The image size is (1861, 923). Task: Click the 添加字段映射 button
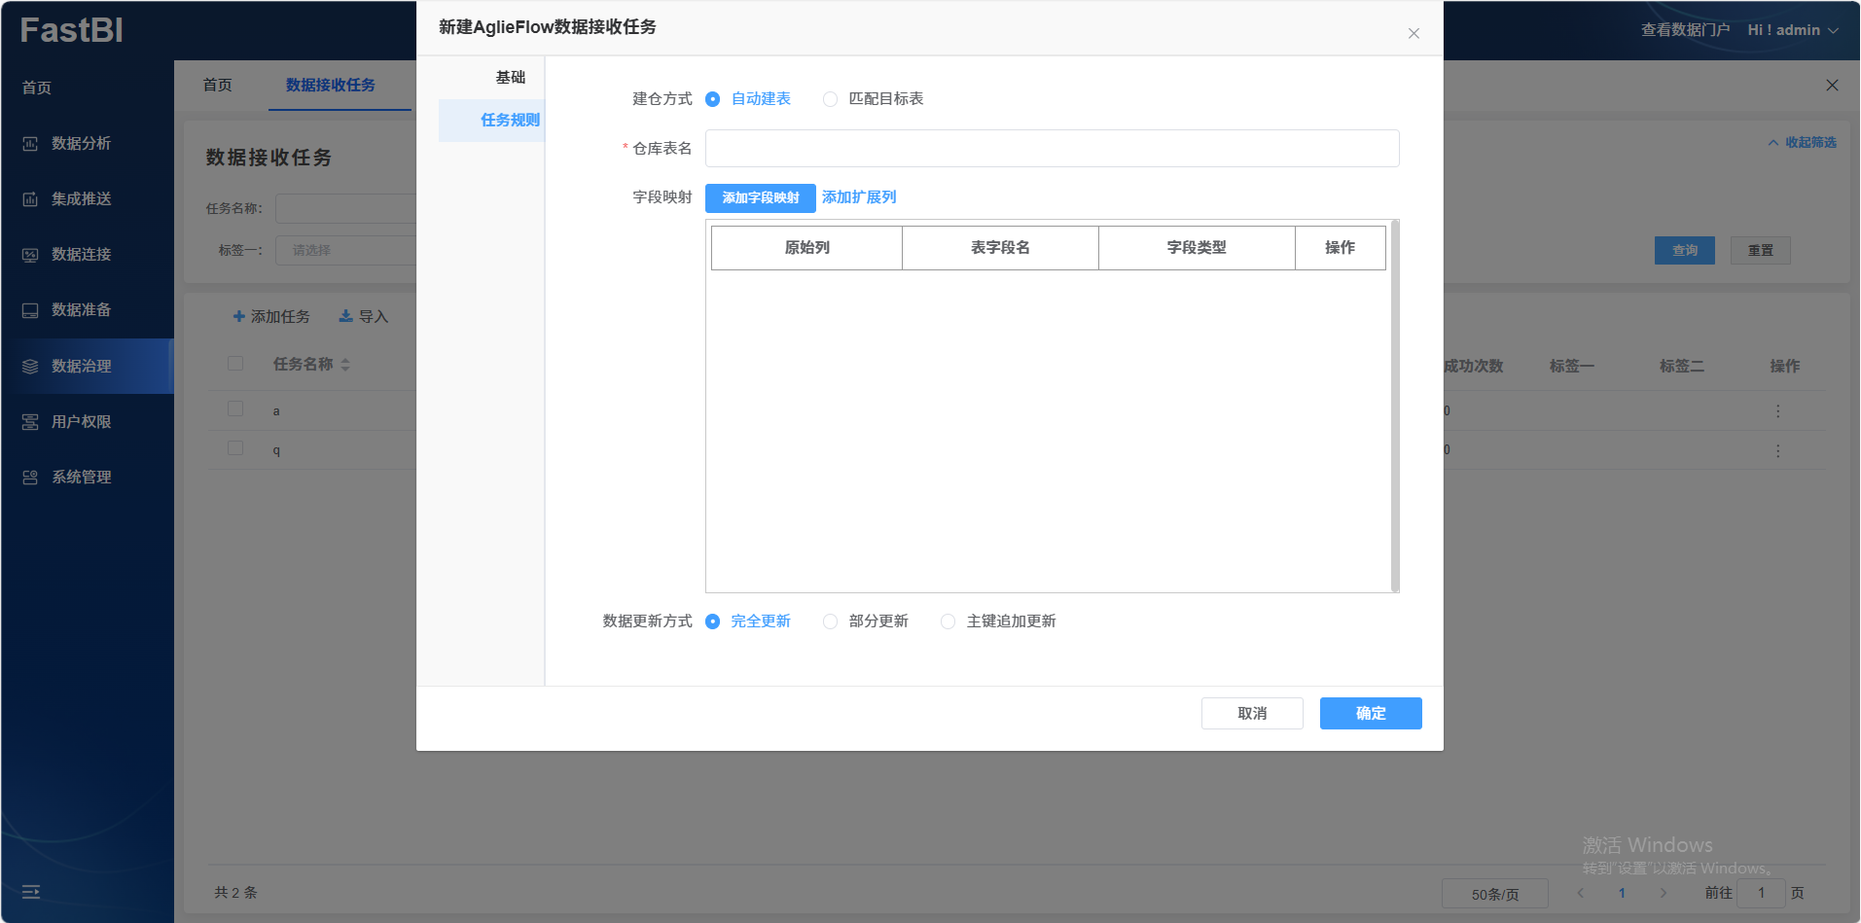coord(760,198)
